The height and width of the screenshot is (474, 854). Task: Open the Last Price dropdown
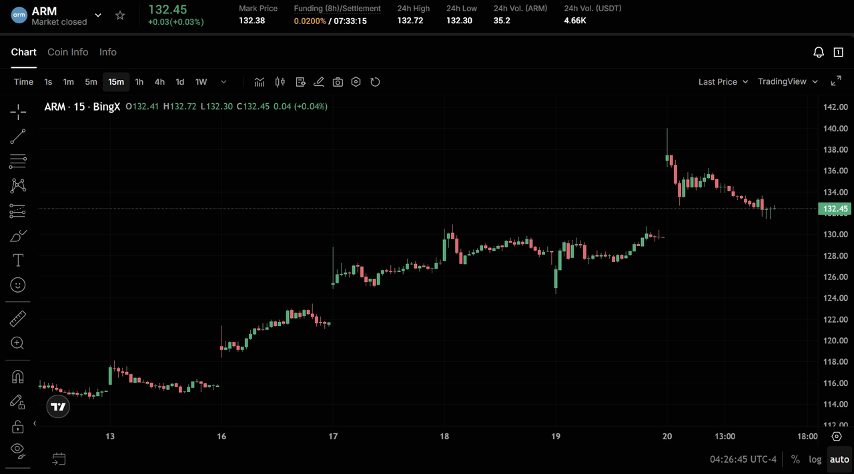[x=723, y=82]
